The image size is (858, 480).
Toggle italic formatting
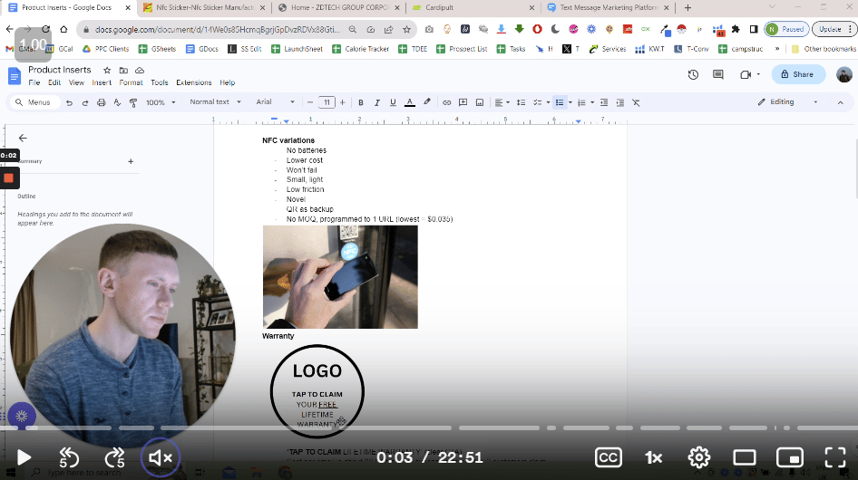point(376,102)
